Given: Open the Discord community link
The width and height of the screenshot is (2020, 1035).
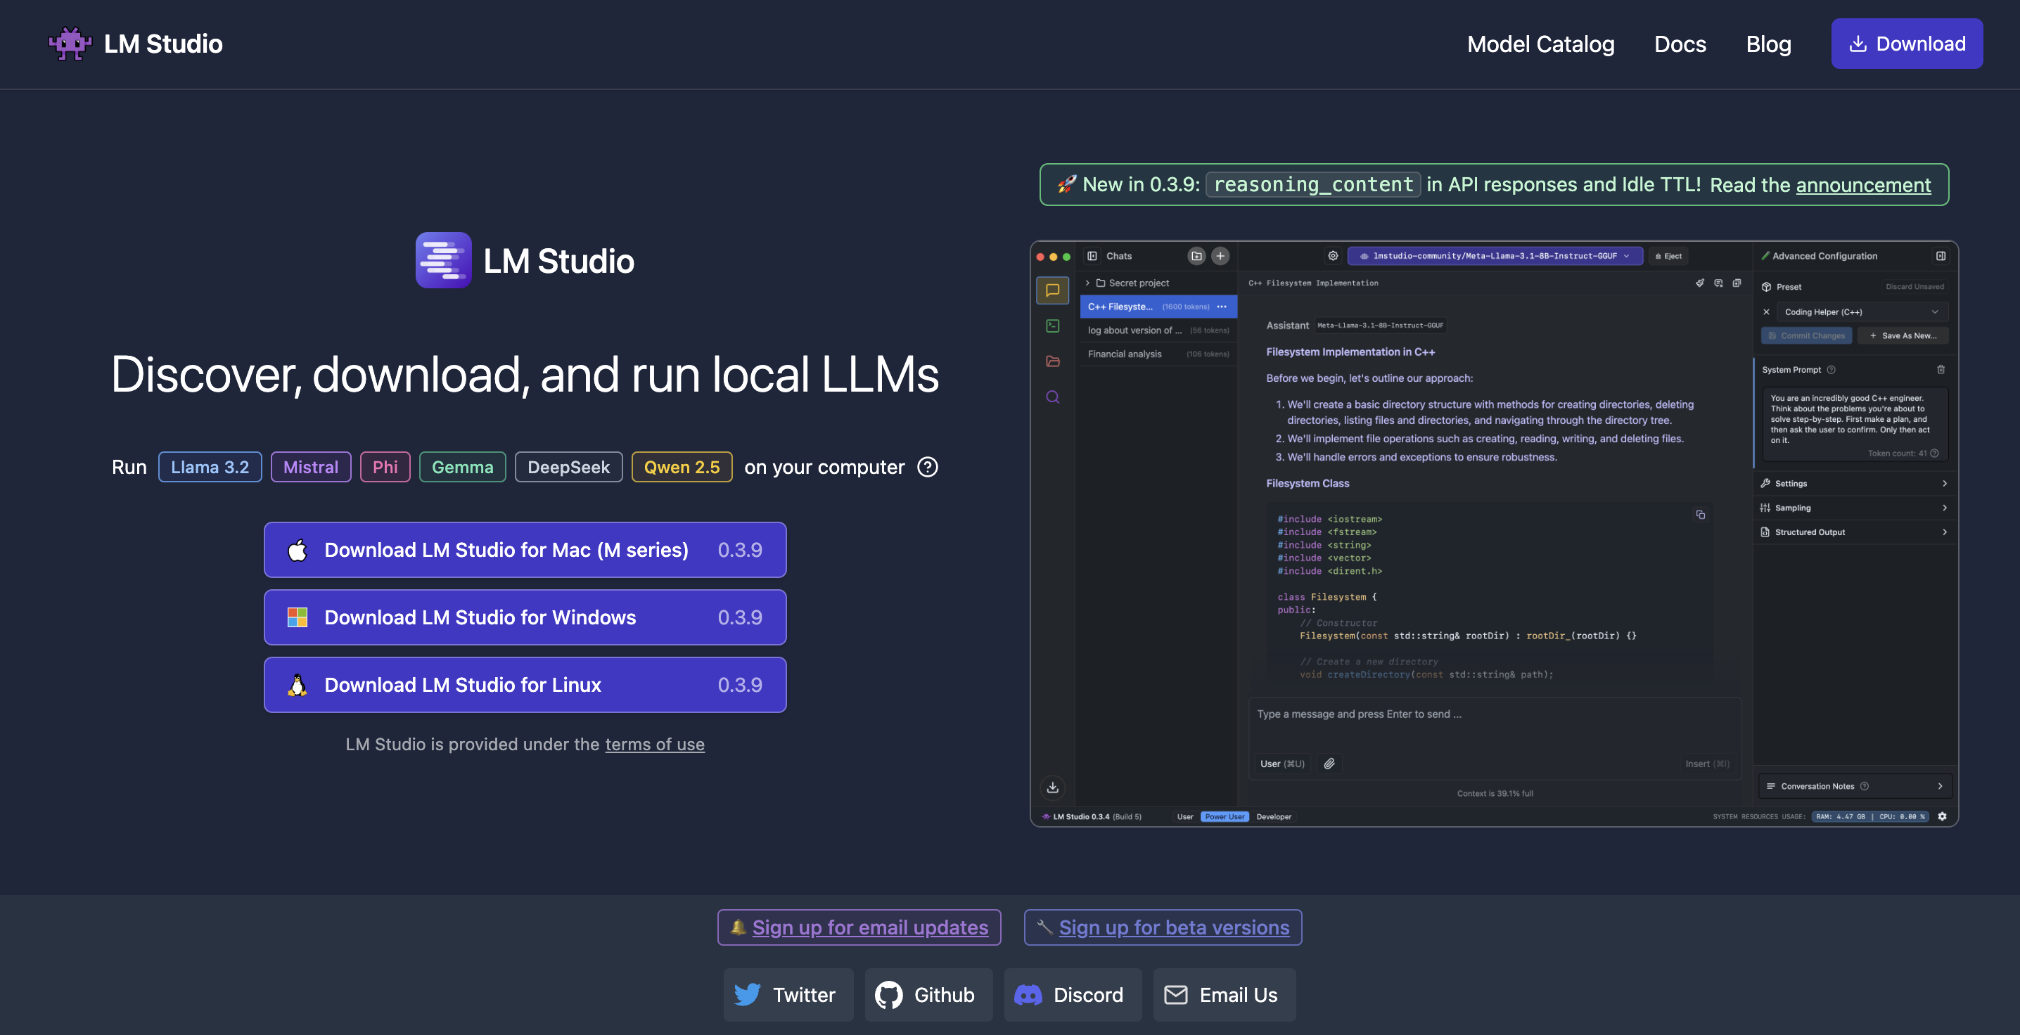Looking at the screenshot, I should [x=1072, y=994].
